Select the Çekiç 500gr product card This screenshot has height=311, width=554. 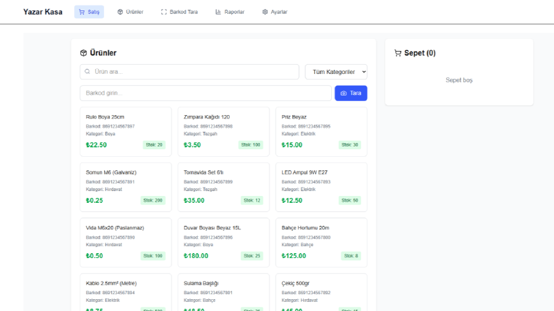coord(321,292)
